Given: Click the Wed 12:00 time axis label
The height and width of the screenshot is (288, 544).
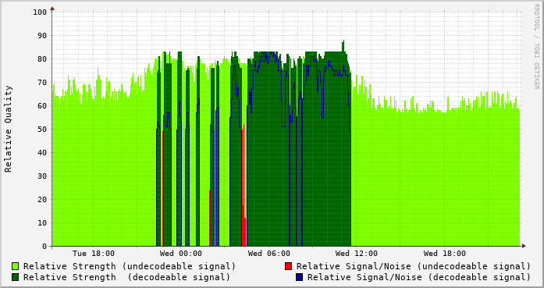Looking at the screenshot, I should click(x=357, y=254).
